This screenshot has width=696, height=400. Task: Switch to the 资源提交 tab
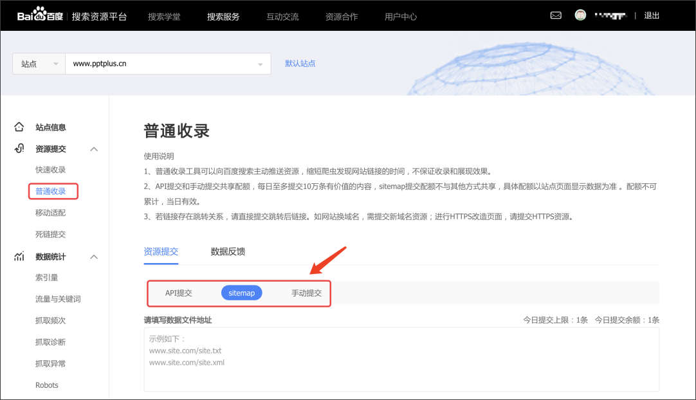point(161,251)
